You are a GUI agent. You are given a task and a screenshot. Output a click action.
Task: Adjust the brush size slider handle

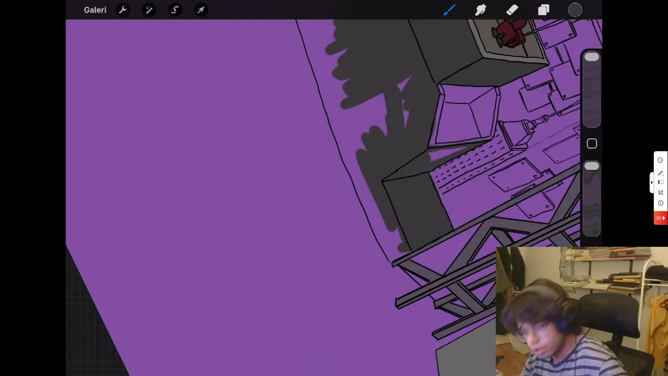click(x=591, y=57)
